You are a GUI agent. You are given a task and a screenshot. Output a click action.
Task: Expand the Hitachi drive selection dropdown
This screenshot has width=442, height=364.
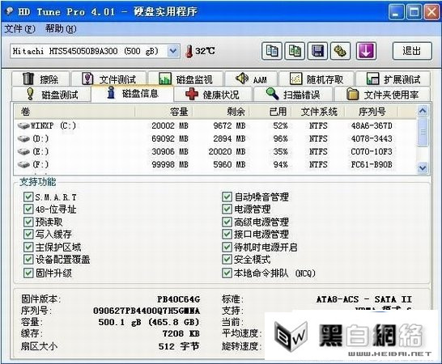click(173, 51)
